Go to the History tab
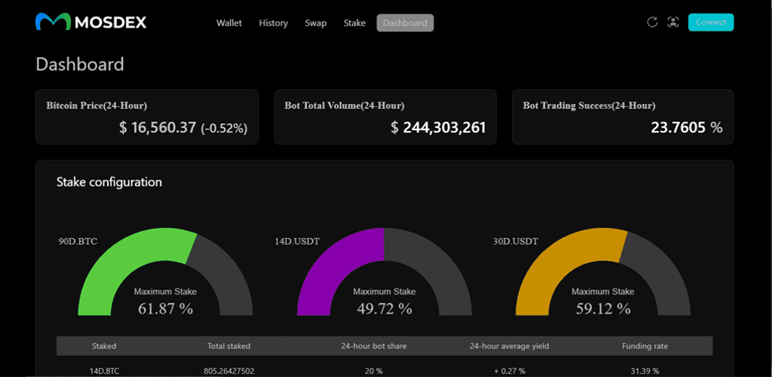This screenshot has width=772, height=377. click(274, 23)
